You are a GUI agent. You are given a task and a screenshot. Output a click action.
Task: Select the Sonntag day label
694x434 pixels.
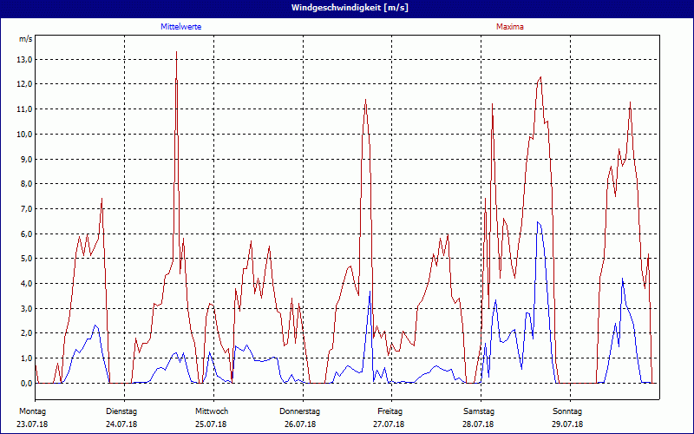567,411
